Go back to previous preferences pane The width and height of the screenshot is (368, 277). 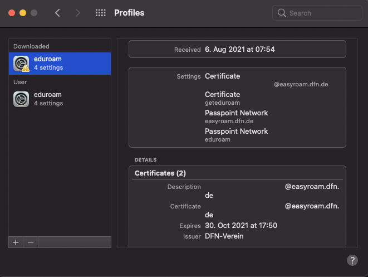click(x=57, y=13)
